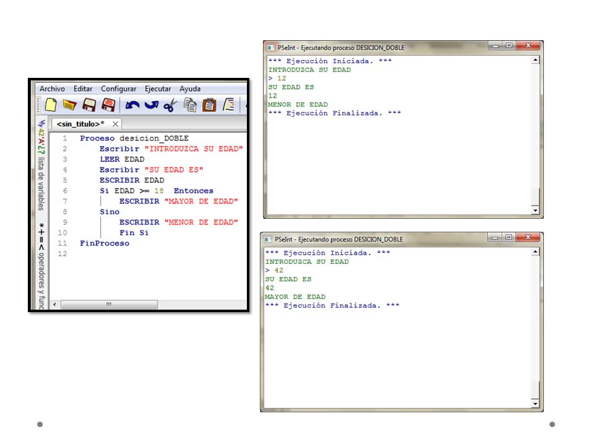The height and width of the screenshot is (445, 594).
Task: Click line number 12 in the editor gutter
Action: pos(62,254)
